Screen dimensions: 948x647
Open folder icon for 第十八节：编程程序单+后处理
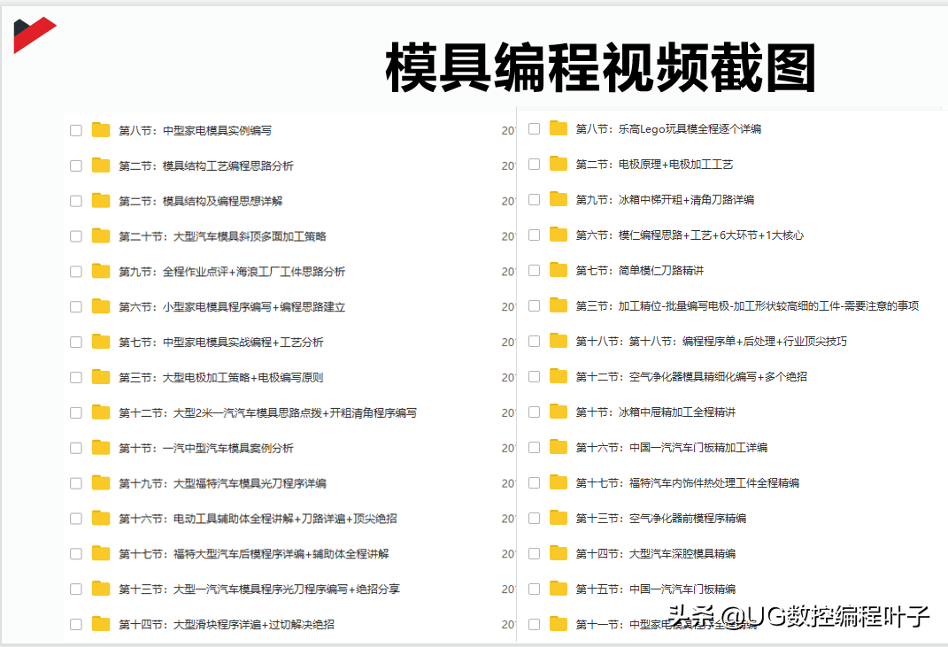(558, 341)
